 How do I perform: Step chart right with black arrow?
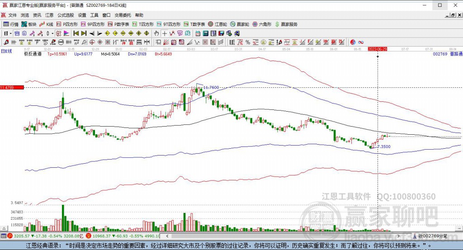click(99, 33)
